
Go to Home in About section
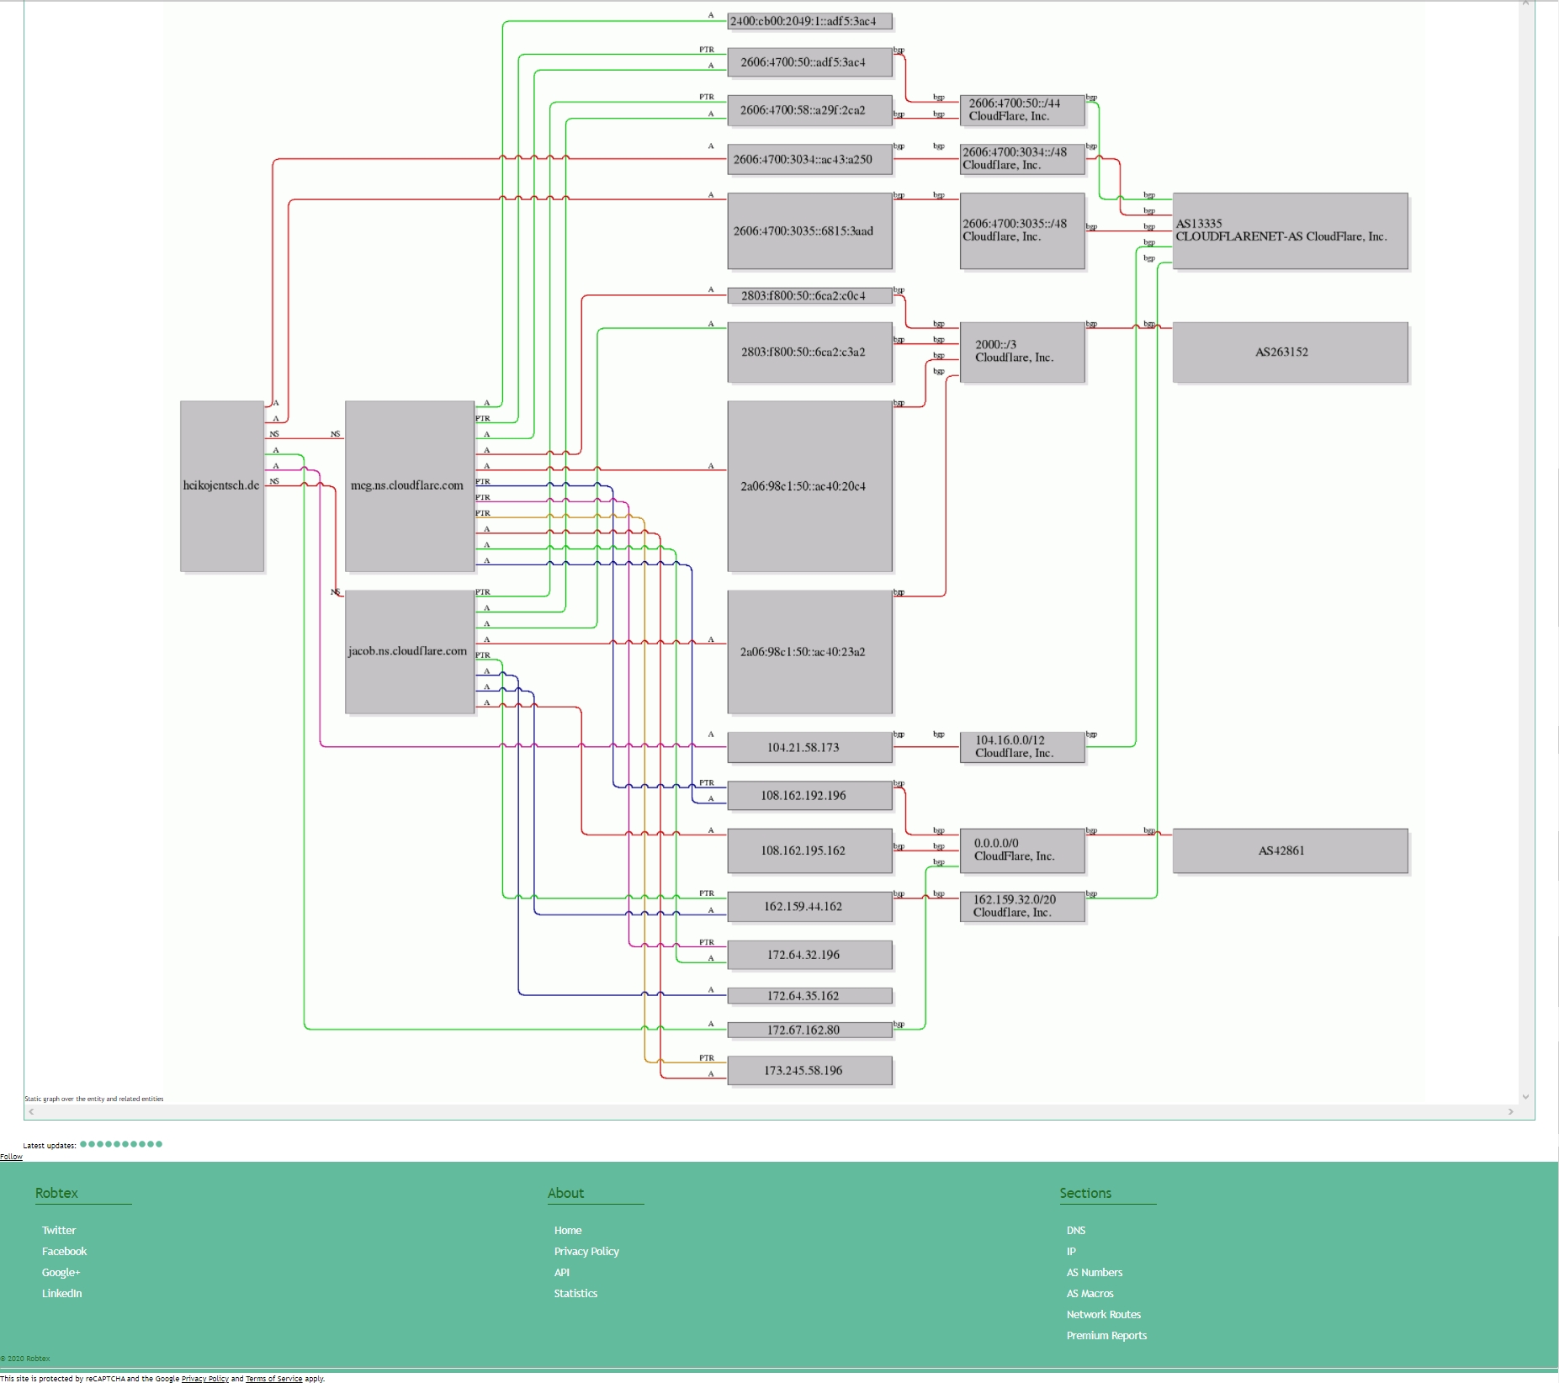(x=568, y=1230)
